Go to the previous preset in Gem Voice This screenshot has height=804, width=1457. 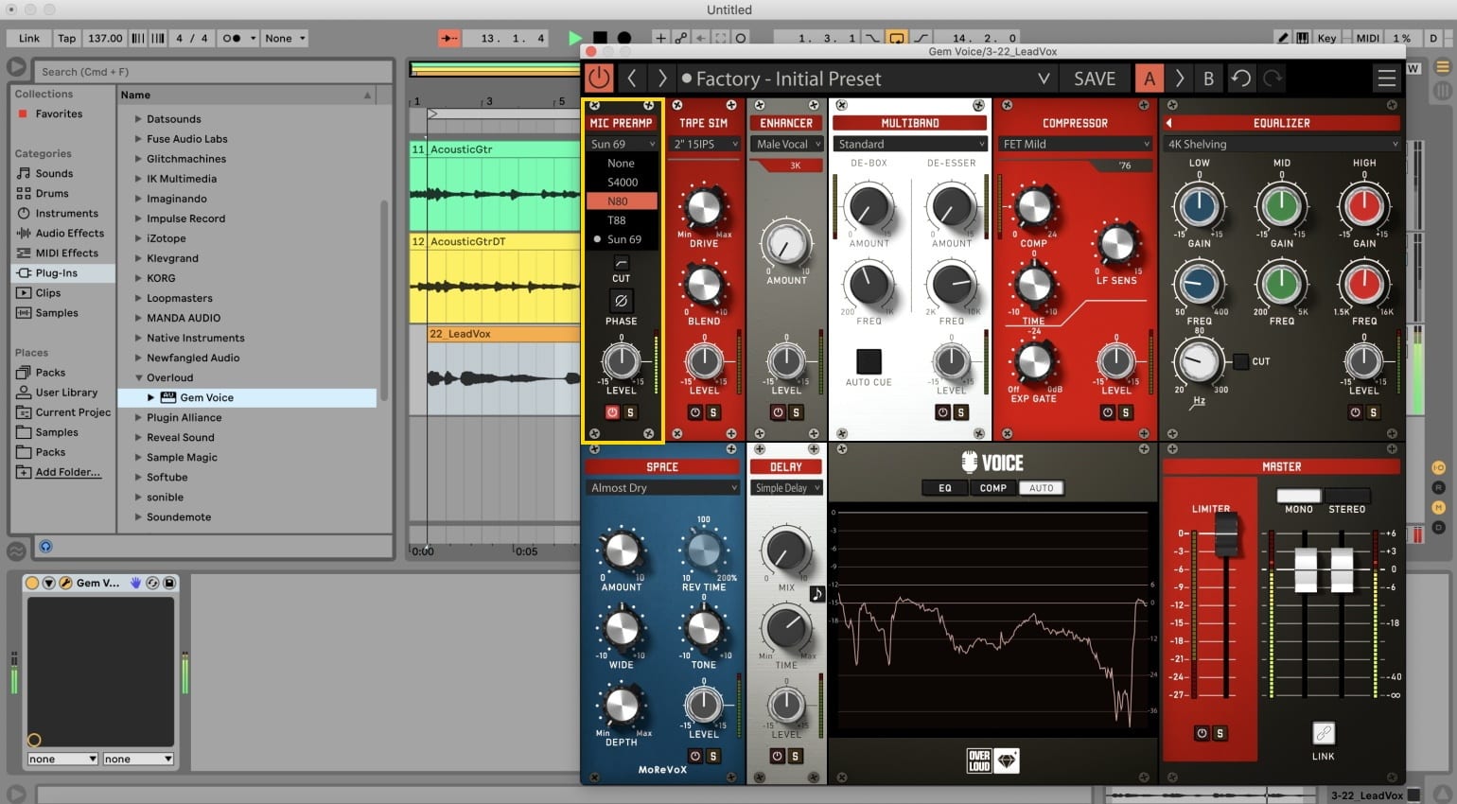click(x=632, y=79)
